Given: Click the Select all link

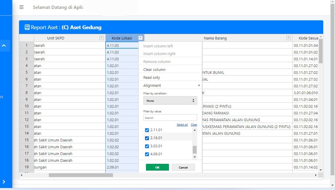Looking at the screenshot, I should pyautogui.click(x=182, y=125).
